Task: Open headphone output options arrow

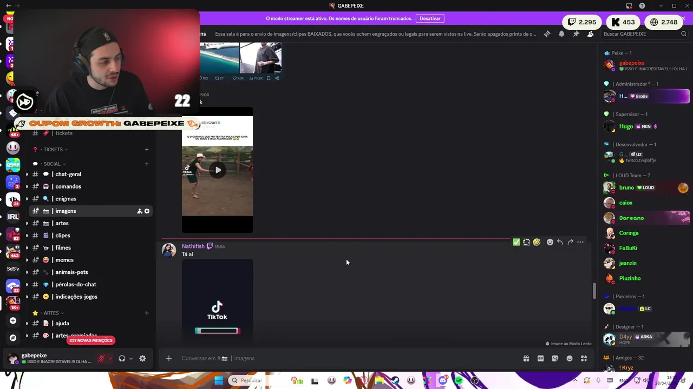Action: [131, 358]
